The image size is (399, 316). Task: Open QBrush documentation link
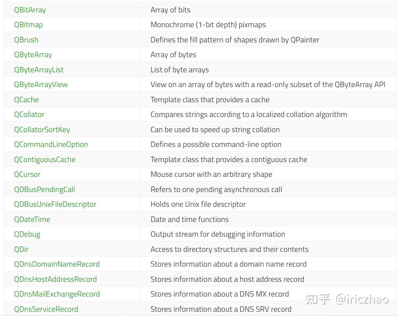(26, 40)
